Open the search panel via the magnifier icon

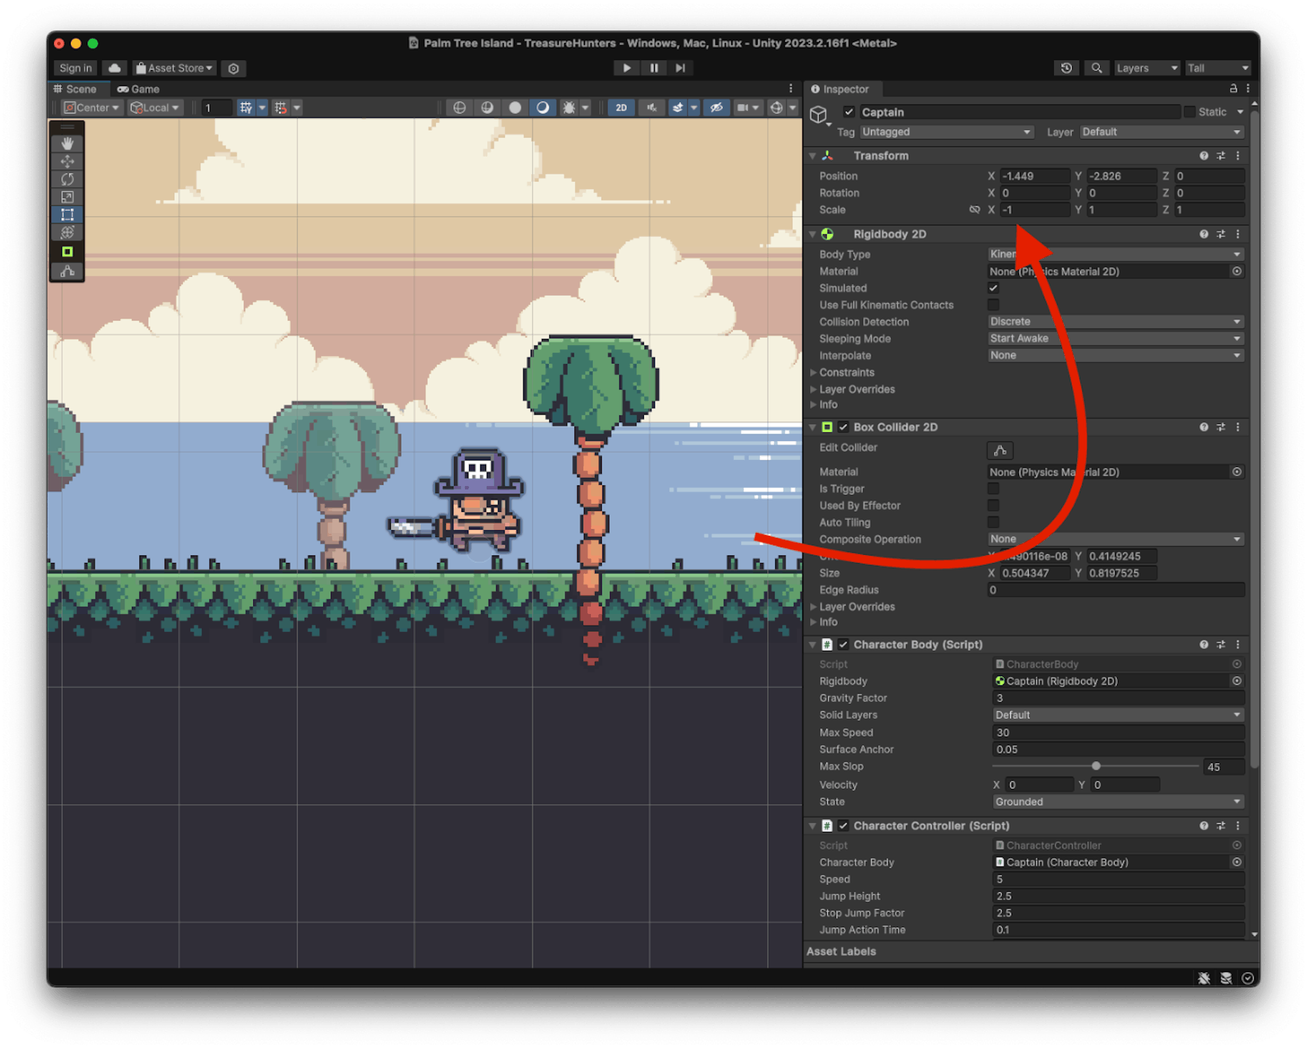pyautogui.click(x=1097, y=68)
